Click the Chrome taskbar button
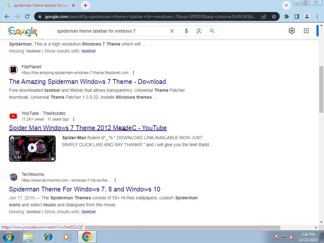This screenshot has width=324, height=243. (87, 237)
